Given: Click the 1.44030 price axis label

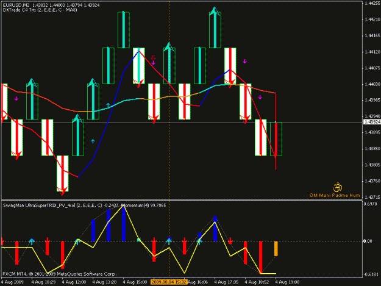Looking at the screenshot, I should pyautogui.click(x=372, y=84).
